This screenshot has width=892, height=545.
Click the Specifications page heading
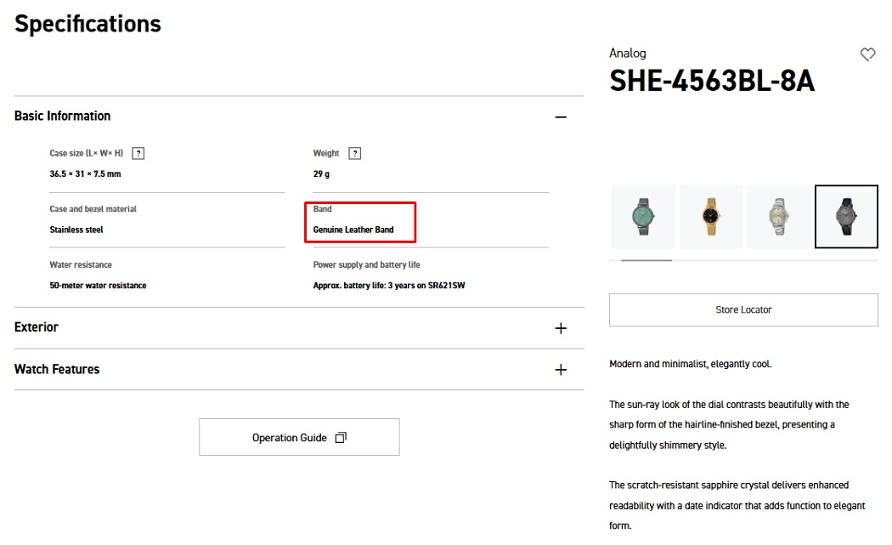point(88,24)
